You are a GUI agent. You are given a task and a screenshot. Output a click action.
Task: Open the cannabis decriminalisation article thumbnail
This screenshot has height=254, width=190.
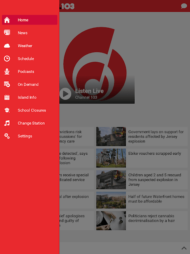click(x=111, y=221)
